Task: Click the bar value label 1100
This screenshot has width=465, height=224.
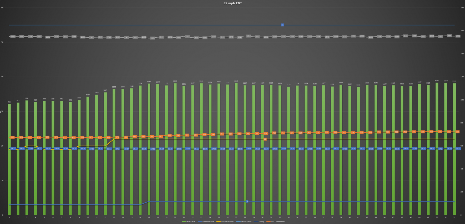Action: 131,86
